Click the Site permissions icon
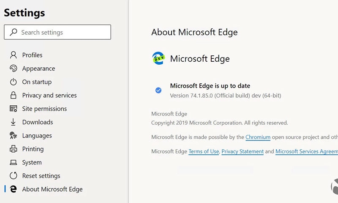Image resolution: width=338 pixels, height=203 pixels. coord(14,109)
